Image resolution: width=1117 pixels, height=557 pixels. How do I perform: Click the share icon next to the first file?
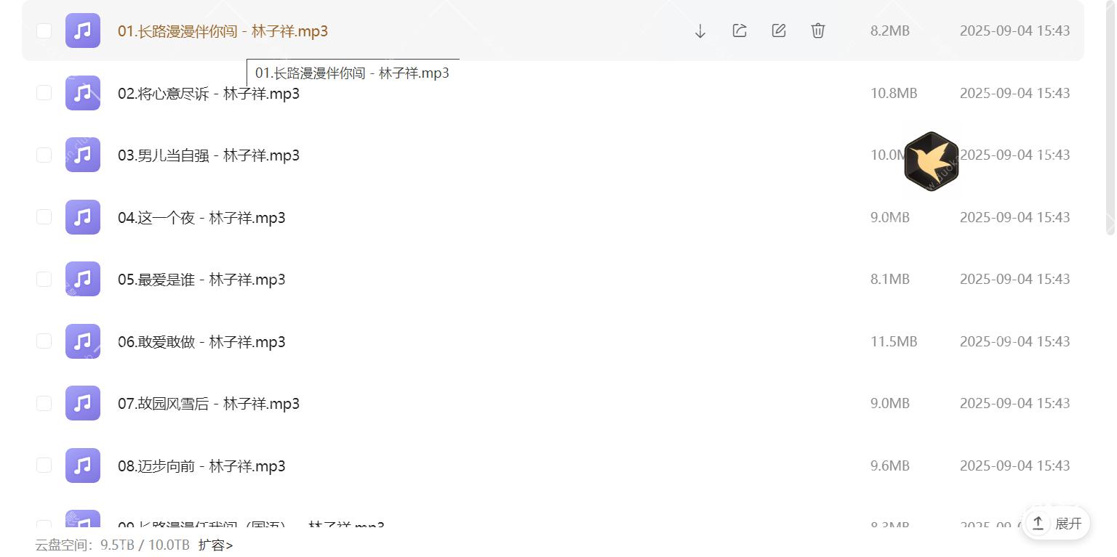[739, 31]
